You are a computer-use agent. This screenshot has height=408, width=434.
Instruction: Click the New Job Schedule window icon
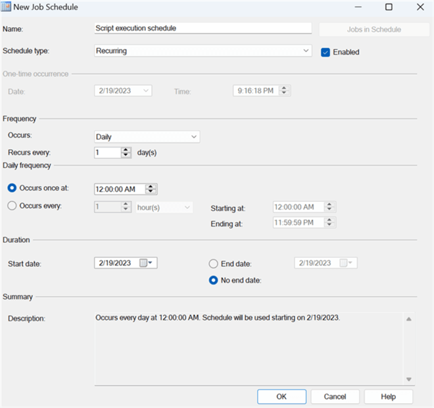pos(7,7)
